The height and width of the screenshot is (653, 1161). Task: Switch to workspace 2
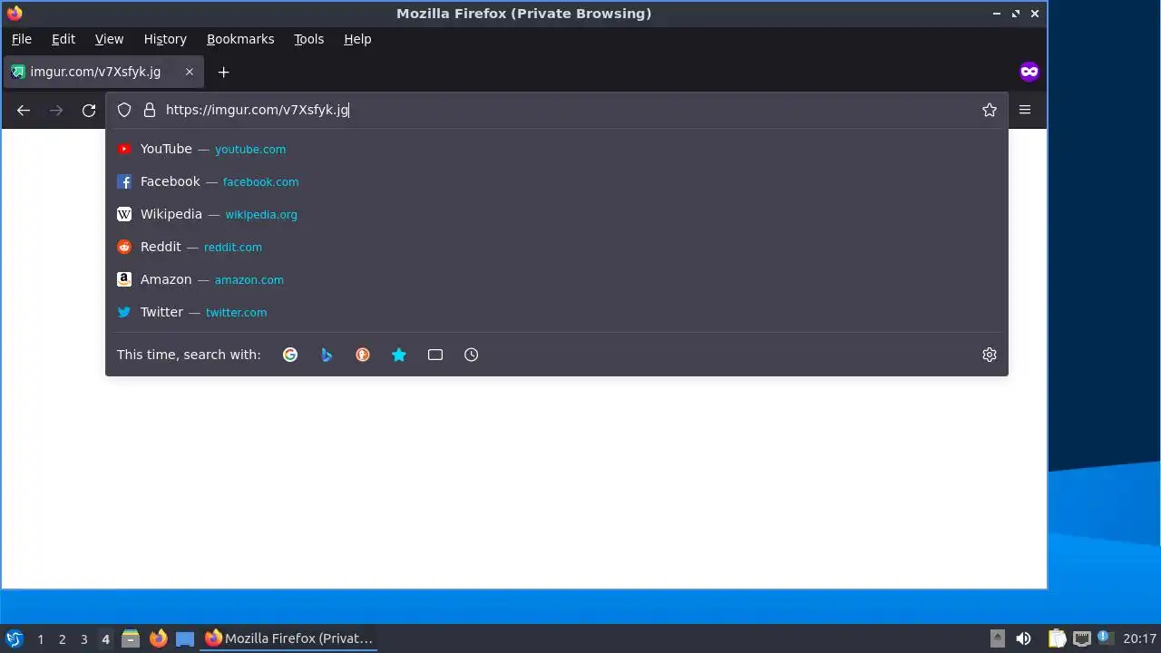tap(63, 639)
